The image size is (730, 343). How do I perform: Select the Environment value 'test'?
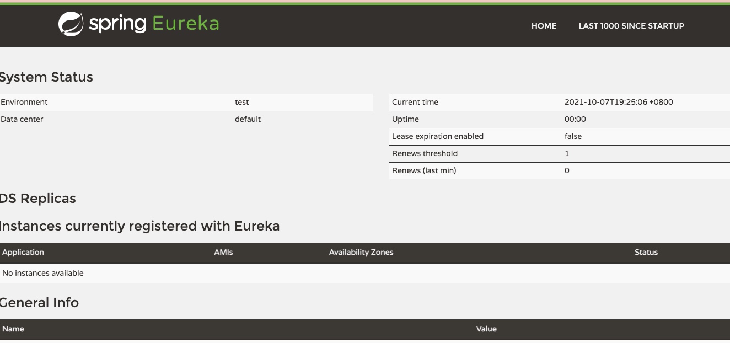tap(241, 102)
